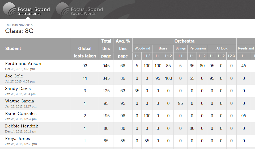Image resolution: width=255 pixels, height=149 pixels.
Task: Click Sandy Davis's timestamp Jan 25, 2013
Action: coord(20,94)
